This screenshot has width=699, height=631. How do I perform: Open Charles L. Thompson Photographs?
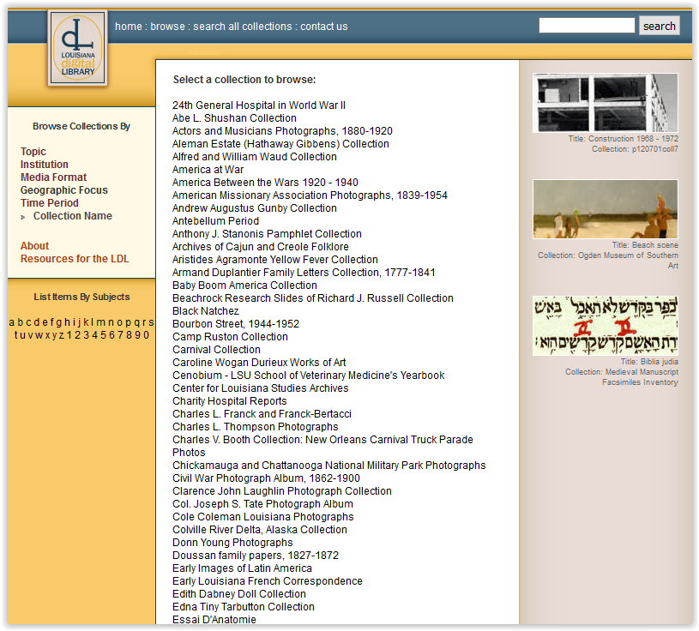click(256, 427)
